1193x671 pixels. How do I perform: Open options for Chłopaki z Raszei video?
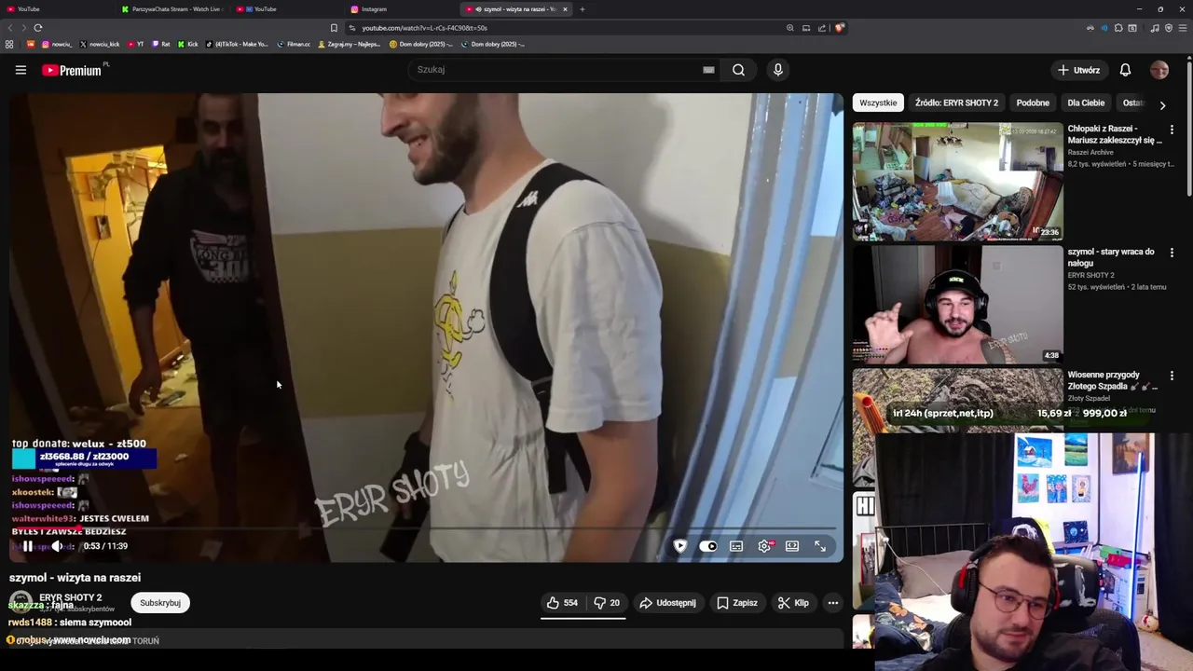[1172, 130]
